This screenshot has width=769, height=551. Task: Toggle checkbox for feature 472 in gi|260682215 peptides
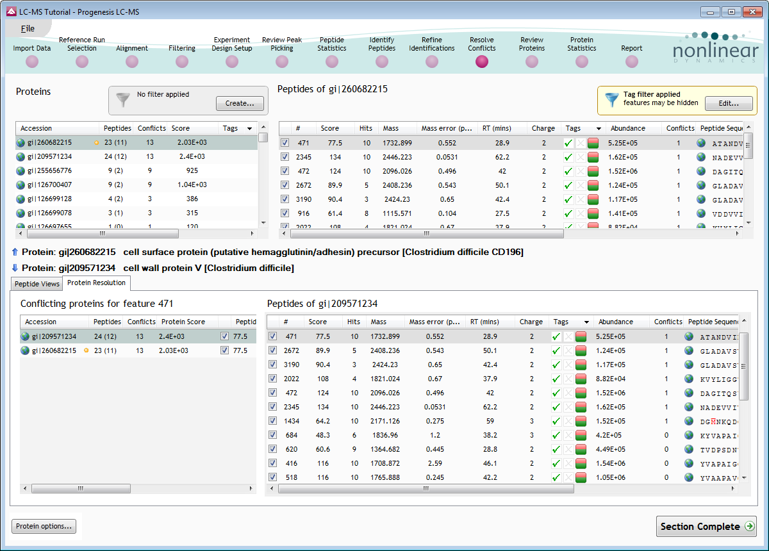click(x=285, y=171)
